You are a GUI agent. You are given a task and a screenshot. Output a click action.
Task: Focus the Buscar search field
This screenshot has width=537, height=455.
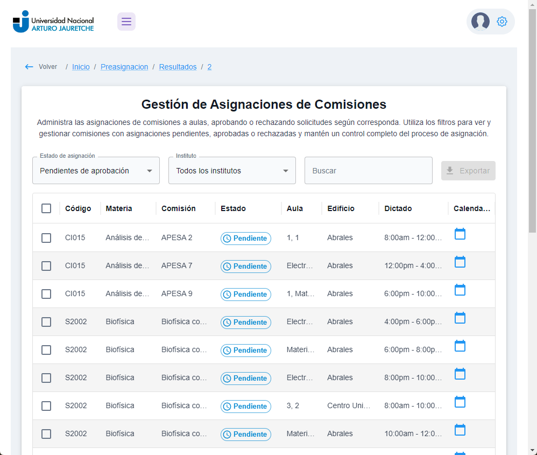(369, 171)
